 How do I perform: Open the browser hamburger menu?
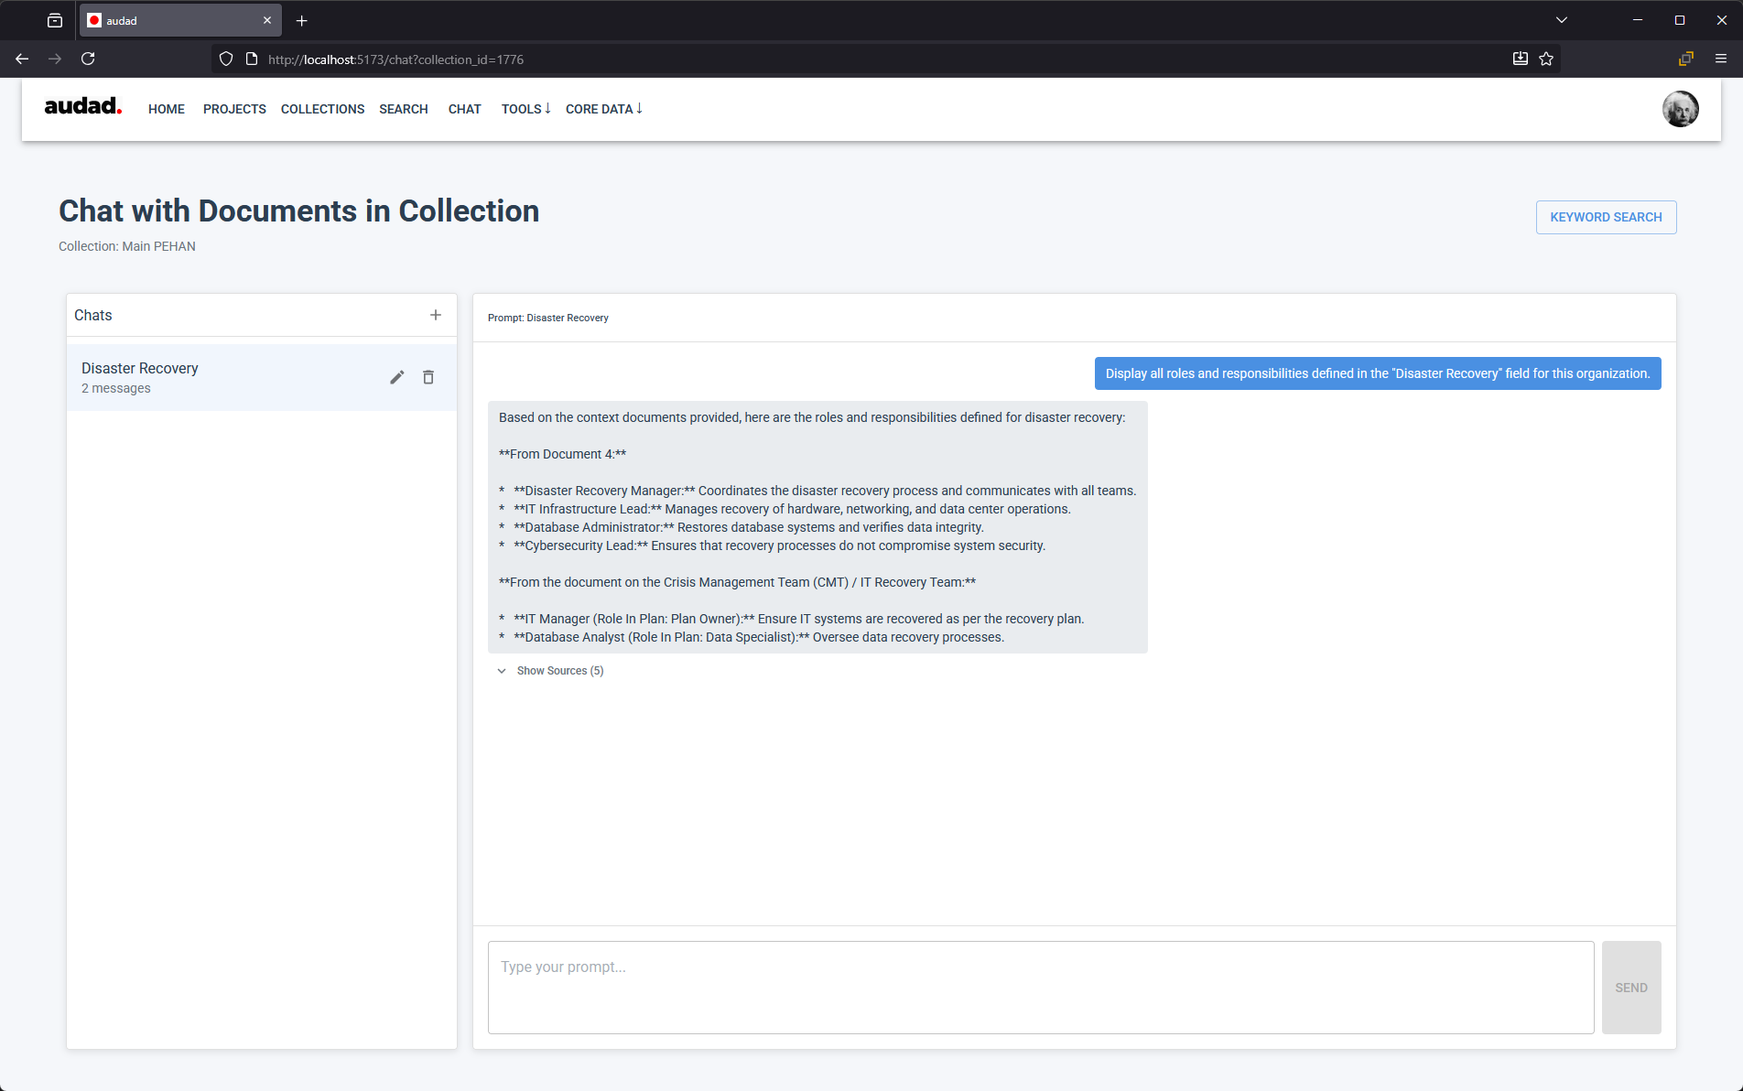point(1721,58)
